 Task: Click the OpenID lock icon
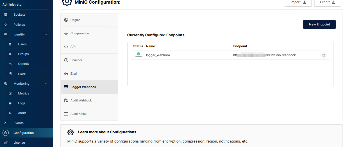(10, 64)
